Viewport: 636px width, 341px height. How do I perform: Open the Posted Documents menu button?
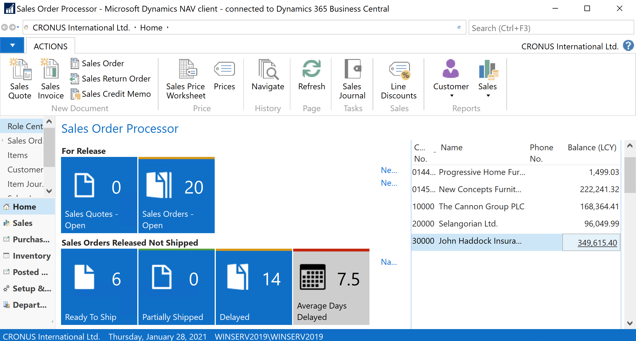tap(27, 272)
